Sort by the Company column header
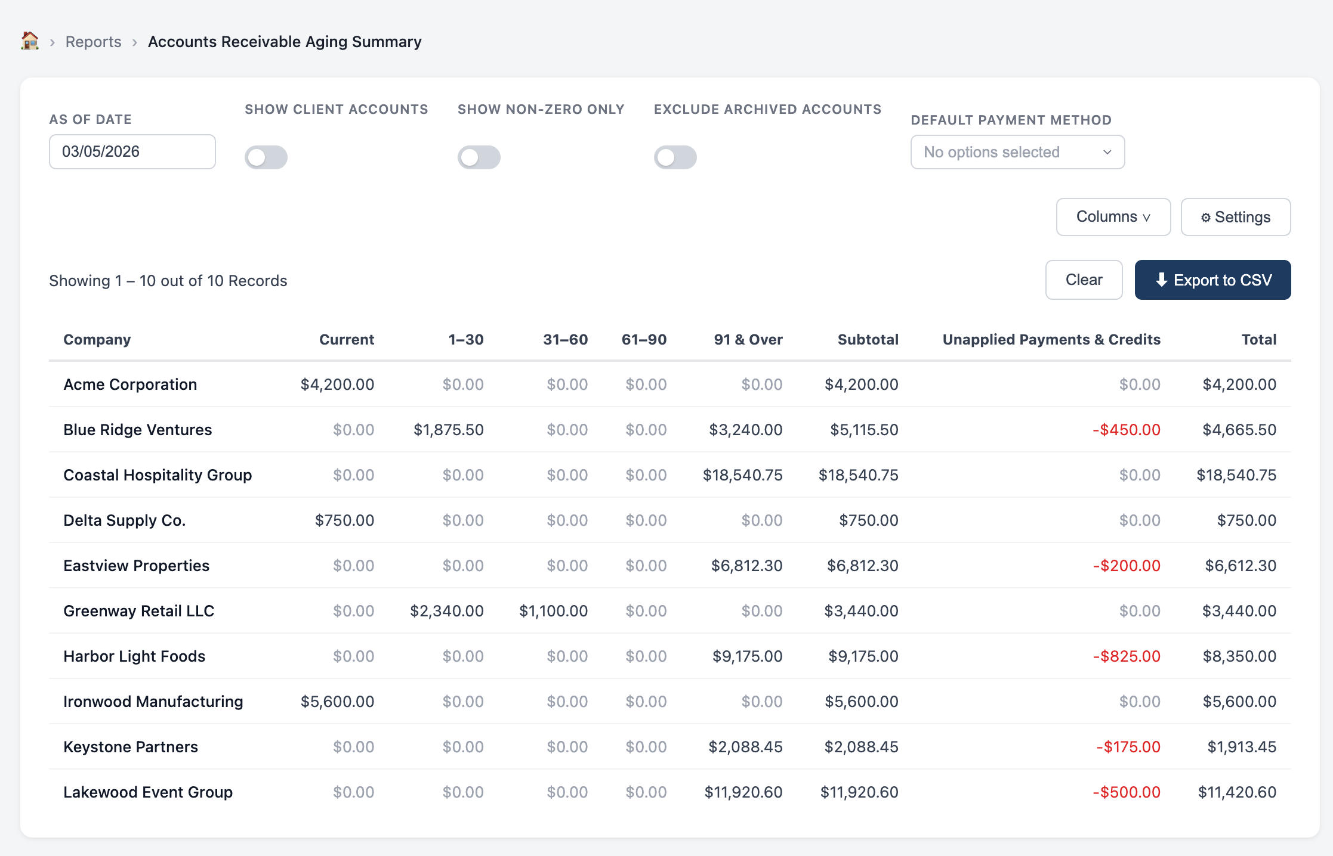 click(x=97, y=339)
